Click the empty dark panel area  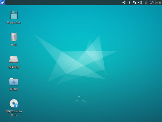pyautogui.click(x=64, y=2)
